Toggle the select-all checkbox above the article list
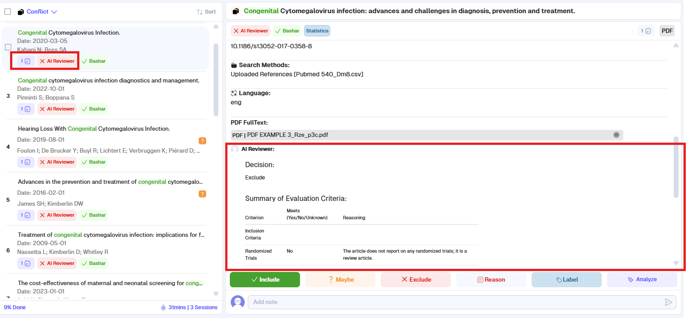Viewport: 686px width, 318px height. (8, 12)
